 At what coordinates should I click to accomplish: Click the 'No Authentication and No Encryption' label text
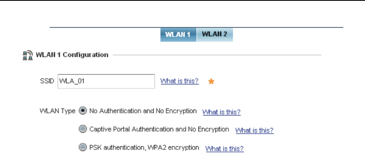(143, 111)
